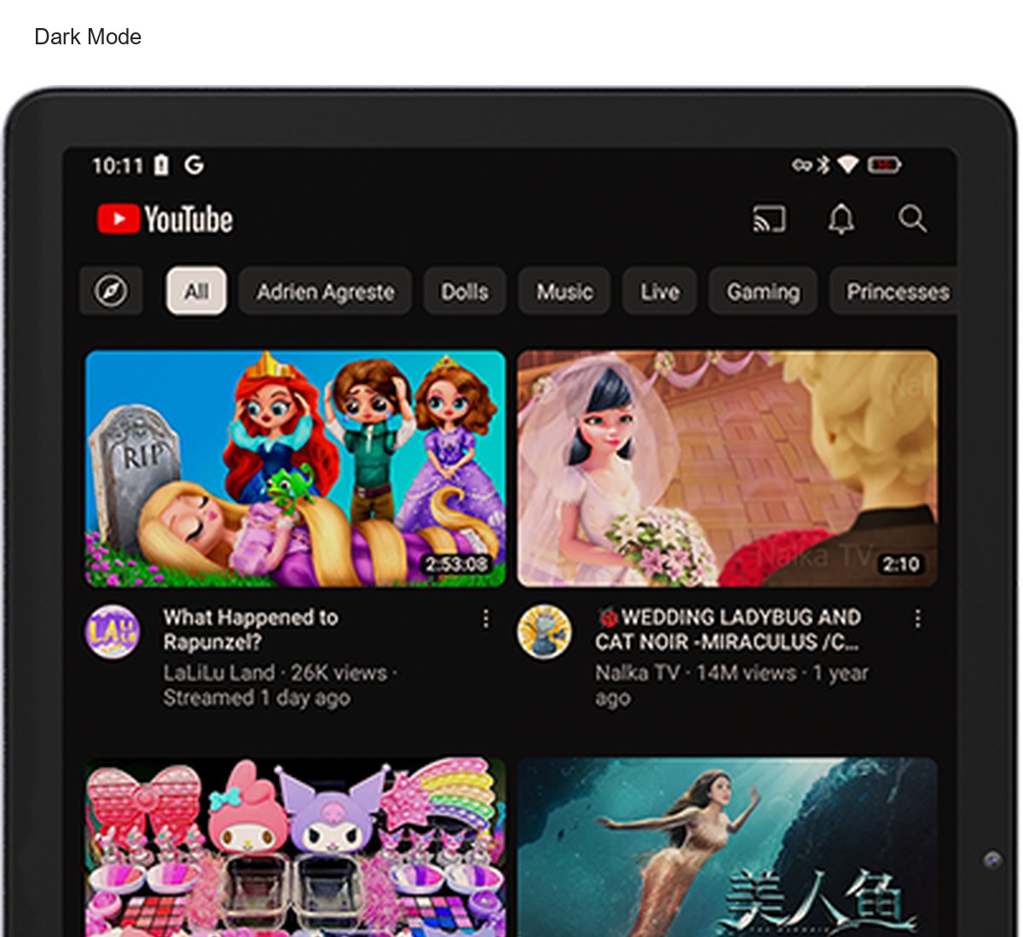Image resolution: width=1023 pixels, height=937 pixels.
Task: Choose the Gaming filter chip
Action: pos(763,291)
